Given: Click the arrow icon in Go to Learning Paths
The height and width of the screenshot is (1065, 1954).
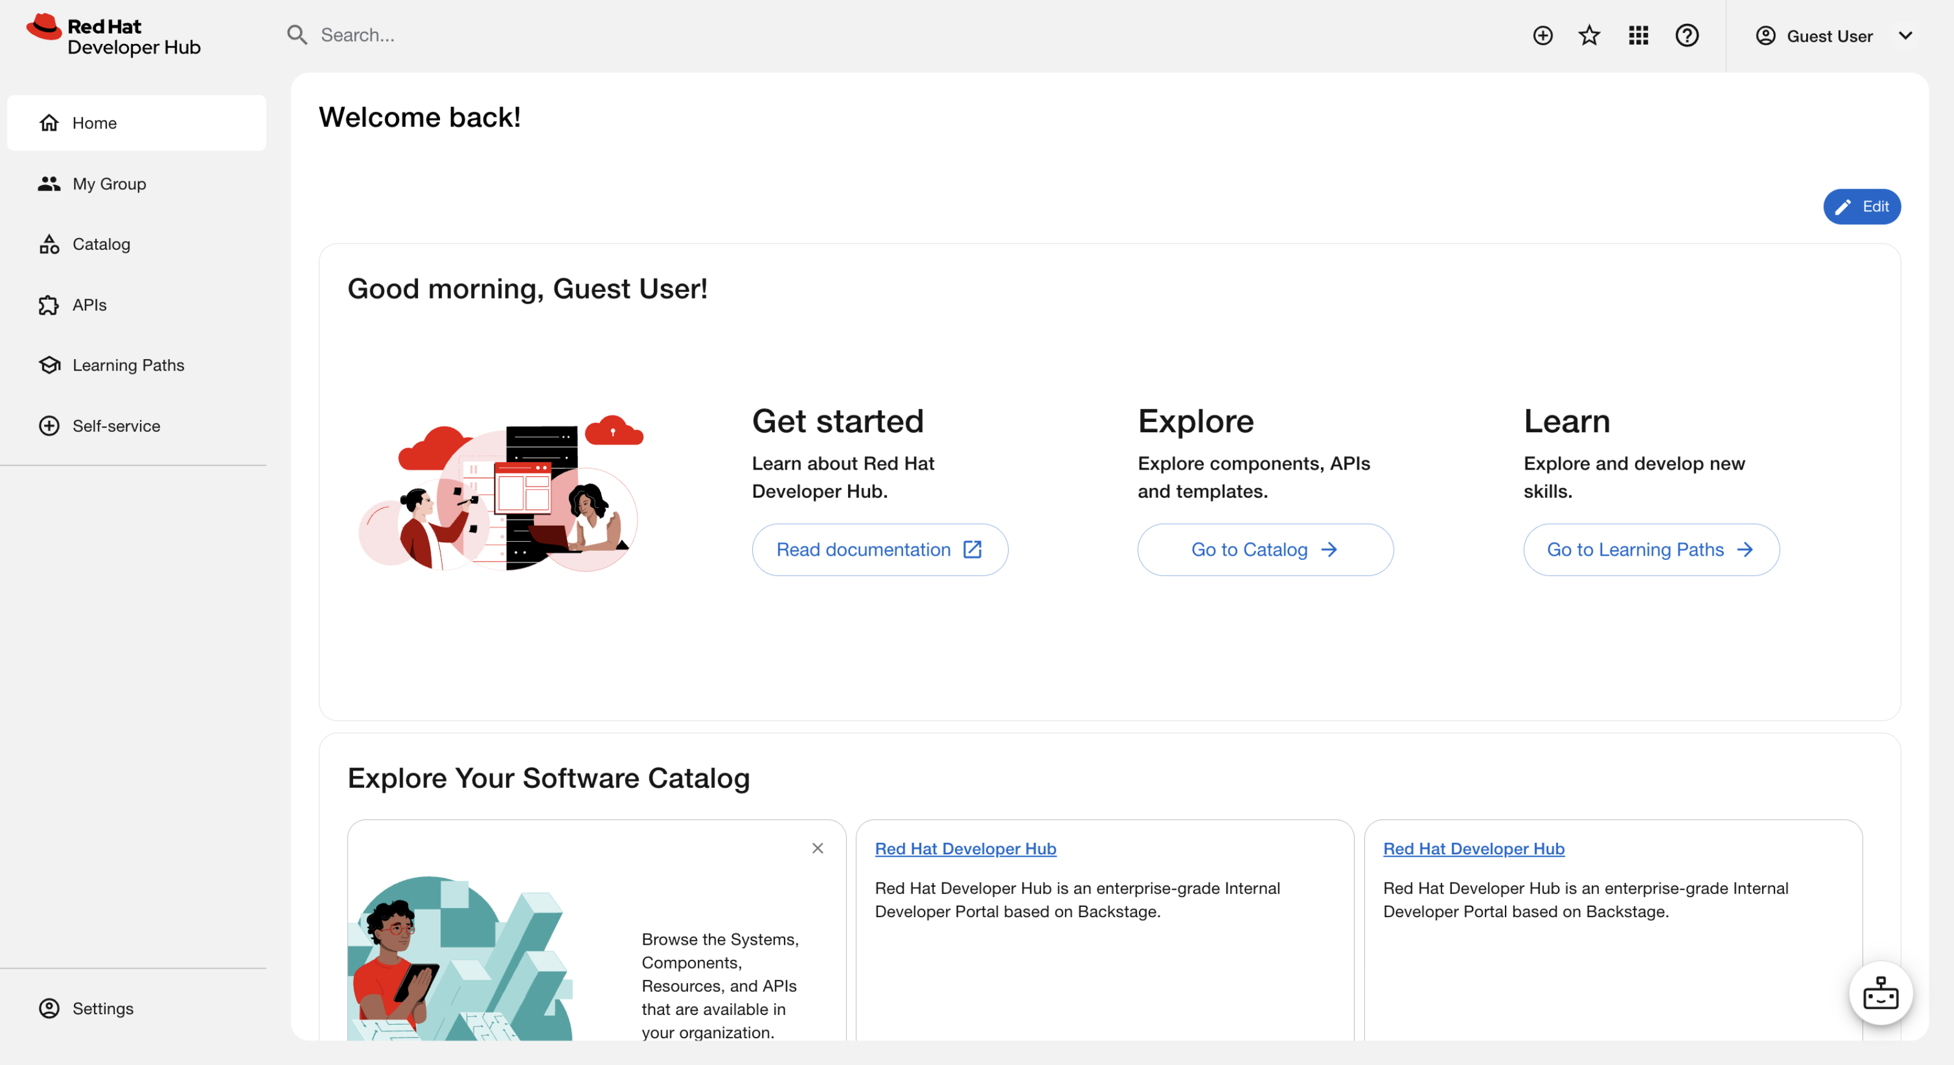Looking at the screenshot, I should (x=1744, y=550).
